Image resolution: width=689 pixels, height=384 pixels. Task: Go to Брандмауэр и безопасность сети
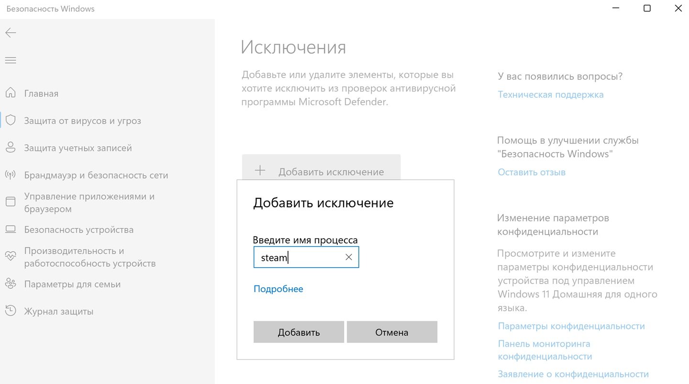pos(96,175)
